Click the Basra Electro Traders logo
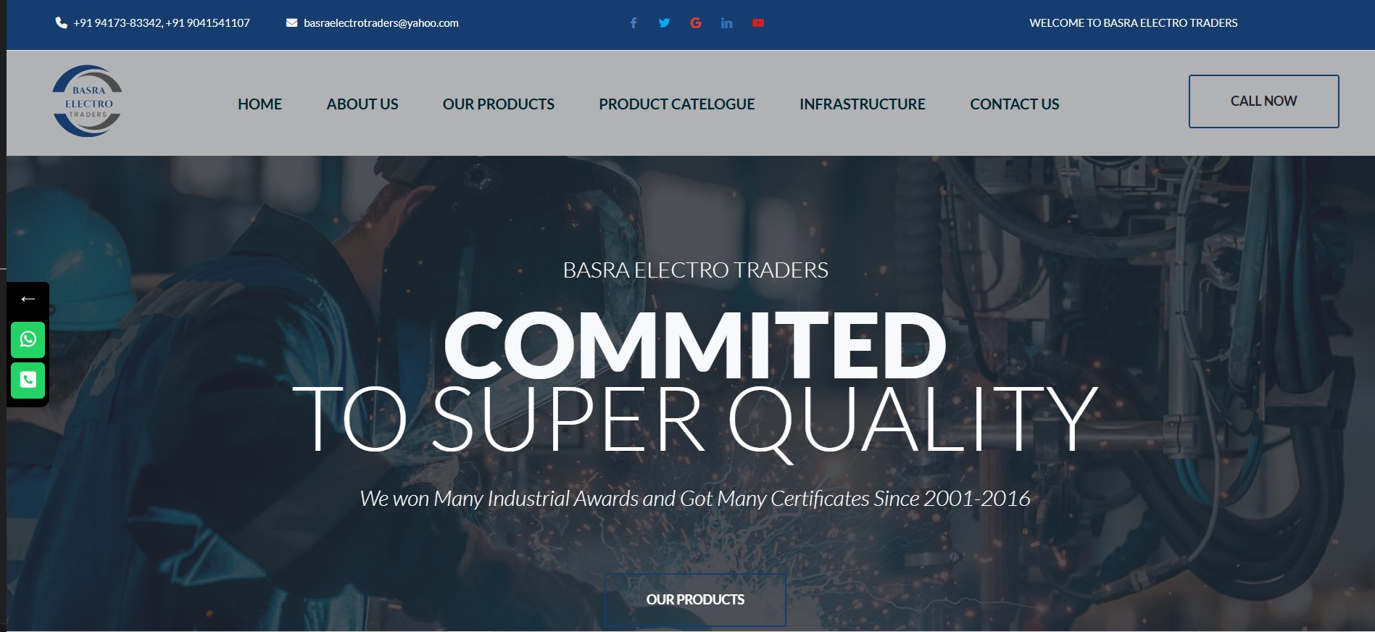Viewport: 1375px width, 632px height. tap(88, 101)
